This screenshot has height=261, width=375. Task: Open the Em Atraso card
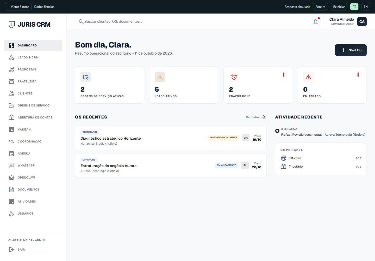(332, 85)
